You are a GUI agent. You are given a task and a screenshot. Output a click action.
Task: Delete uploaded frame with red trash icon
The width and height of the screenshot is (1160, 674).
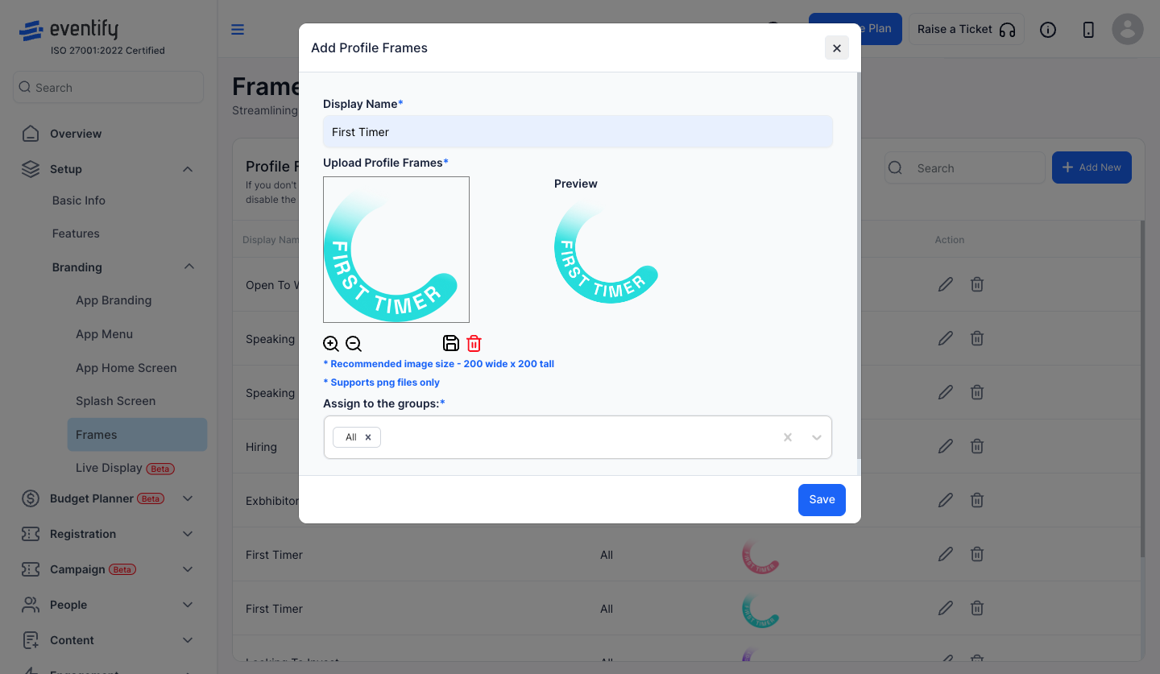click(474, 343)
